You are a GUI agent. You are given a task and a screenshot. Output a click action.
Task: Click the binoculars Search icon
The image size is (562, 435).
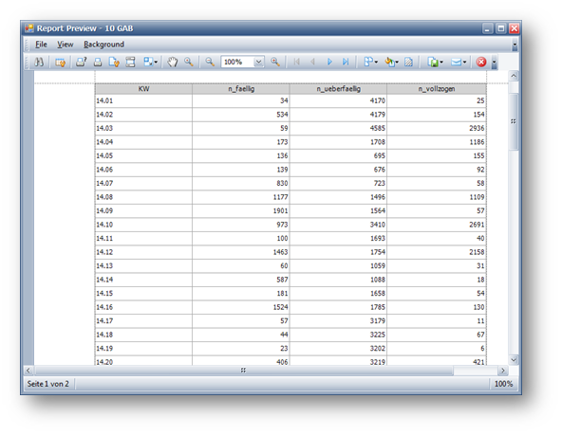pyautogui.click(x=39, y=62)
